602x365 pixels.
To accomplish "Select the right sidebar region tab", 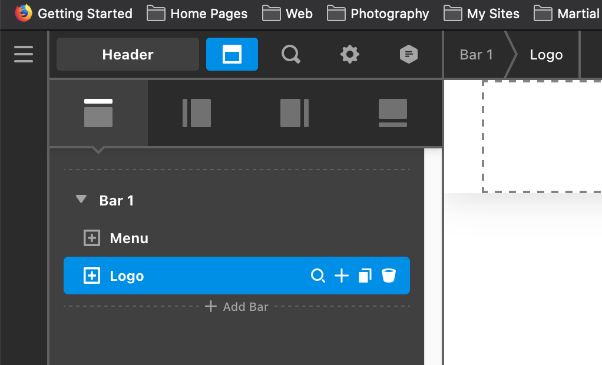I will [x=295, y=113].
